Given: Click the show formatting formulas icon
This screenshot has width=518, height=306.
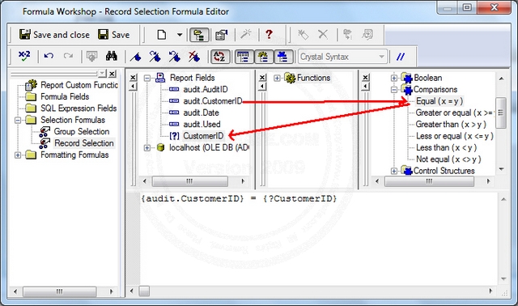Looking at the screenshot, I should coord(367,34).
